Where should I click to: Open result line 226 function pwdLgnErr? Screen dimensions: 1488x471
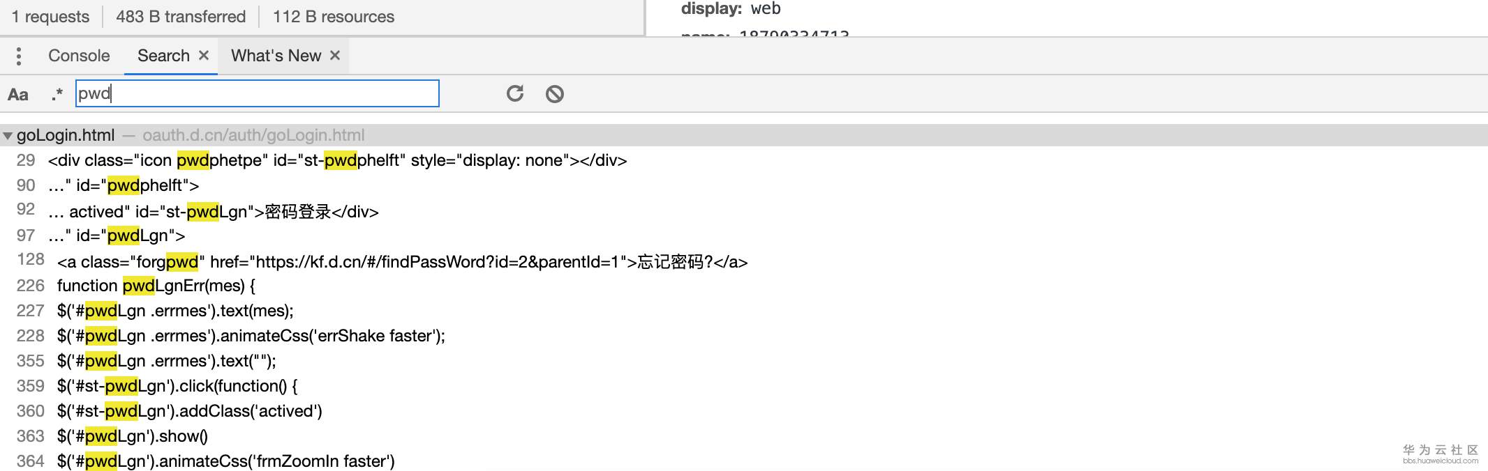pos(156,286)
